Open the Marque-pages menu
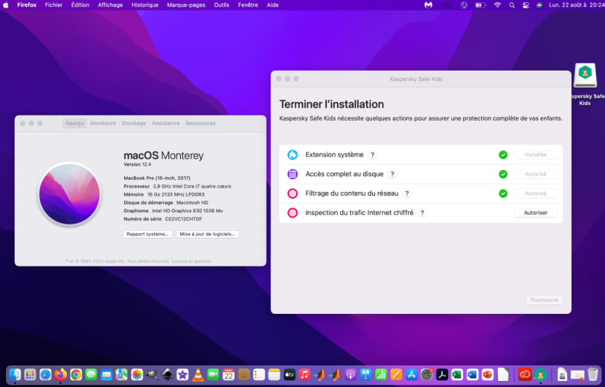This screenshot has width=605, height=387. 186,5
